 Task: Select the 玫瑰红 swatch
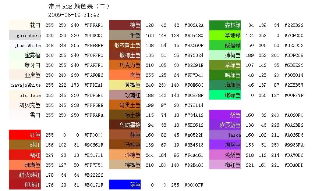(125, 95)
